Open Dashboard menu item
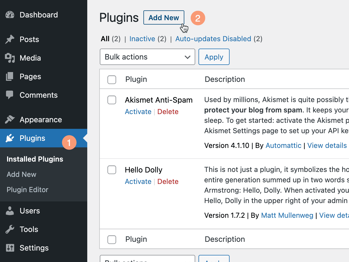Screen dimensions: 349x262 39,15
